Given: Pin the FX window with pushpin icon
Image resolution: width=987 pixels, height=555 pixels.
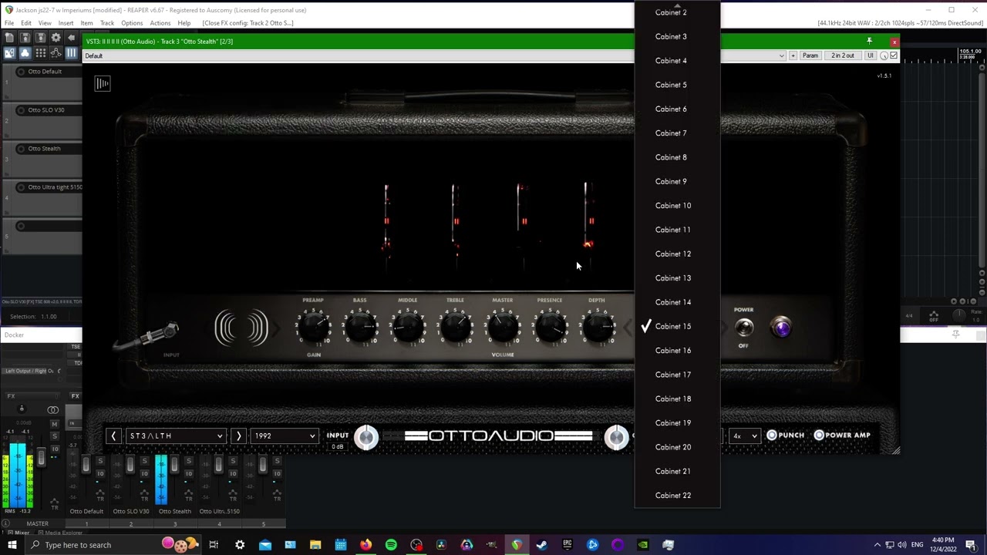Looking at the screenshot, I should tap(869, 41).
